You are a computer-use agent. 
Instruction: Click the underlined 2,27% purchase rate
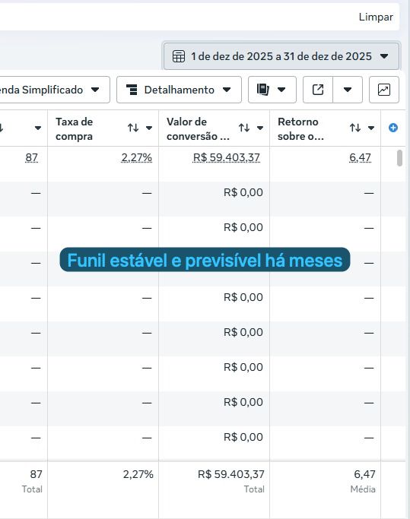(x=137, y=157)
